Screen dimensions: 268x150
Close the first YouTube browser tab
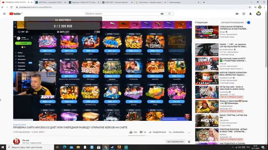32,2
